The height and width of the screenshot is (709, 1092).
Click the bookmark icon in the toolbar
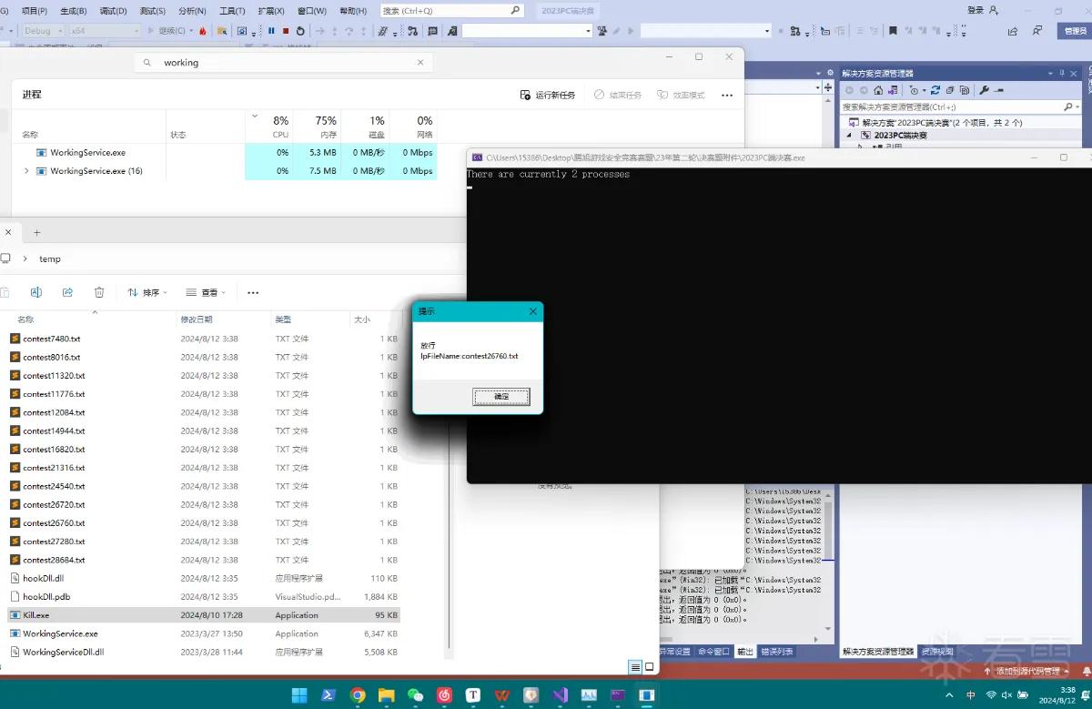click(893, 31)
